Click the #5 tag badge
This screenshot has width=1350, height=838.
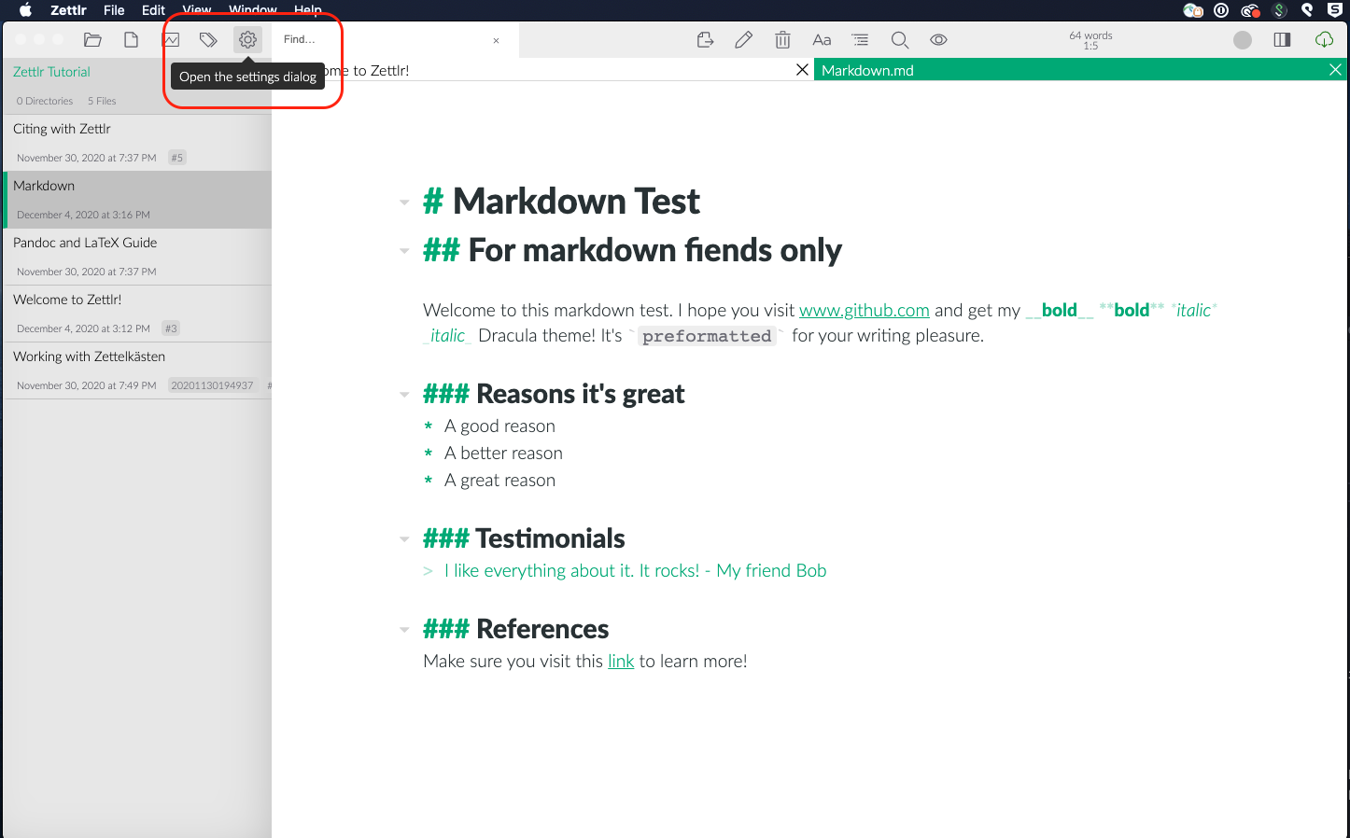(177, 158)
